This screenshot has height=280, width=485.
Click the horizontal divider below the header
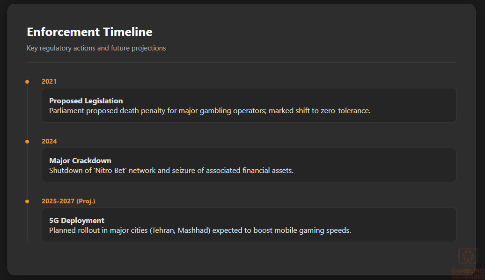[x=241, y=62]
